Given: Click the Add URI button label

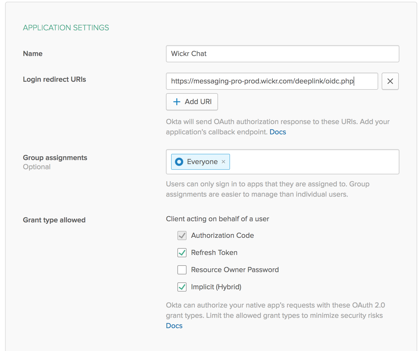Looking at the screenshot, I should point(198,102).
